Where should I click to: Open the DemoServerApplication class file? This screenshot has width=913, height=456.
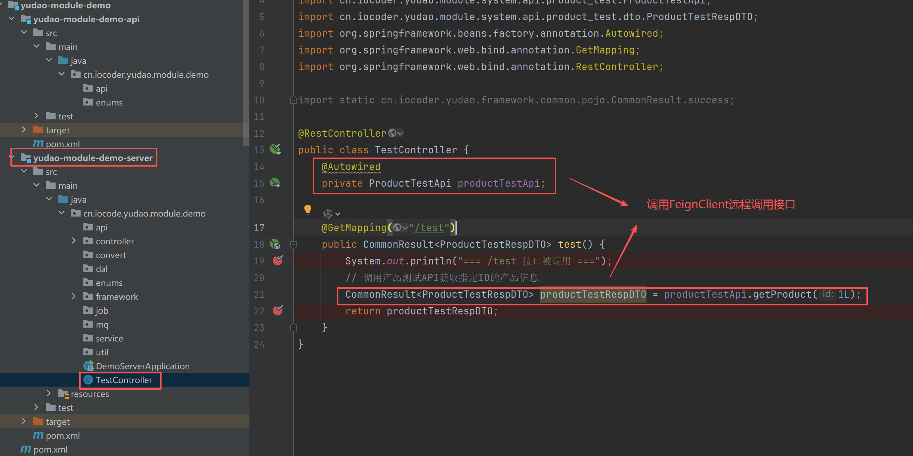[x=142, y=366]
